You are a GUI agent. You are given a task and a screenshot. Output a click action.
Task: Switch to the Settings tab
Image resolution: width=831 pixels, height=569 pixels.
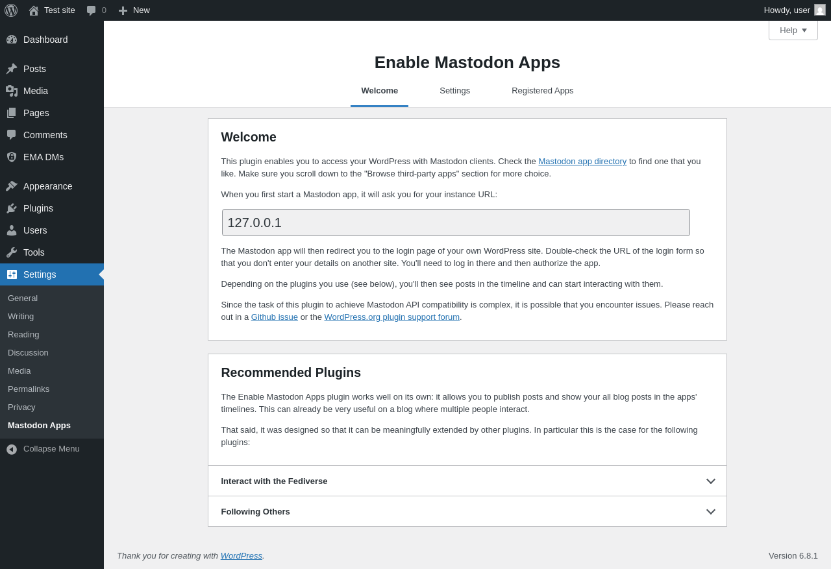point(455,91)
